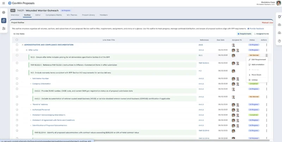The image size is (282, 142).
Task: Click the Provide feedback link
Action: (257, 28)
